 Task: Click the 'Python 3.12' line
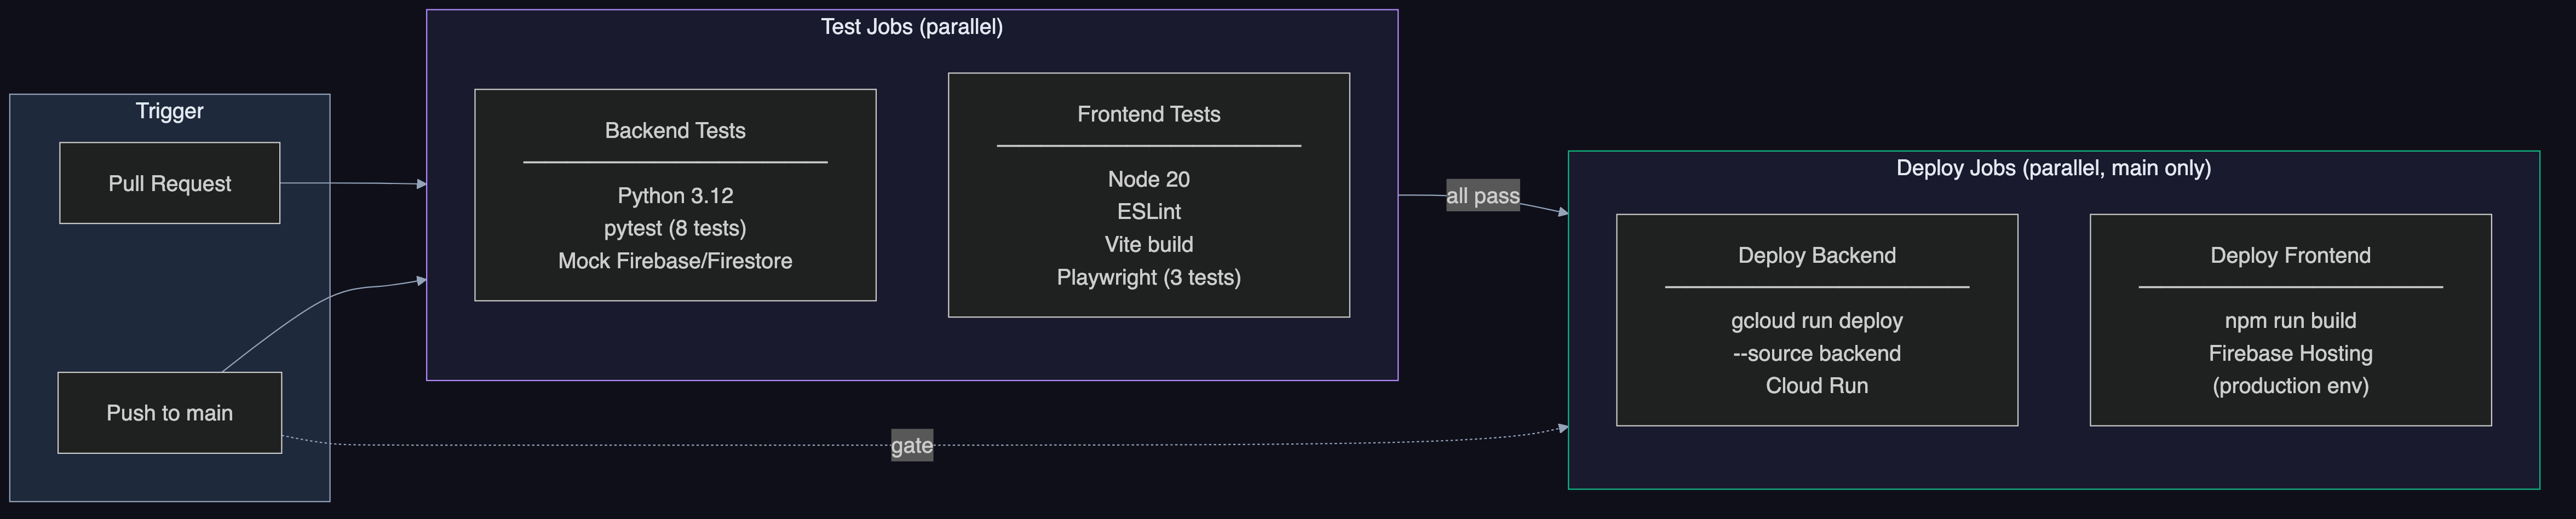(x=675, y=196)
